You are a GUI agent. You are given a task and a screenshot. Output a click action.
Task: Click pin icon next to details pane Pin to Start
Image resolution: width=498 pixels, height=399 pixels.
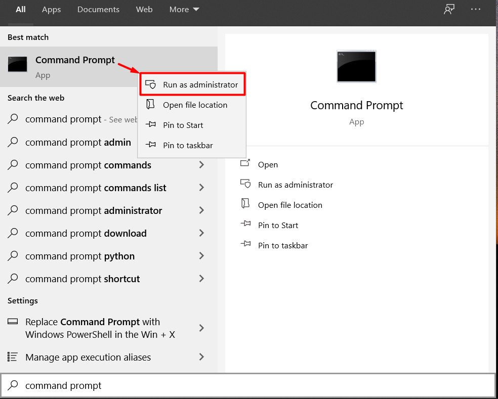pyautogui.click(x=245, y=224)
